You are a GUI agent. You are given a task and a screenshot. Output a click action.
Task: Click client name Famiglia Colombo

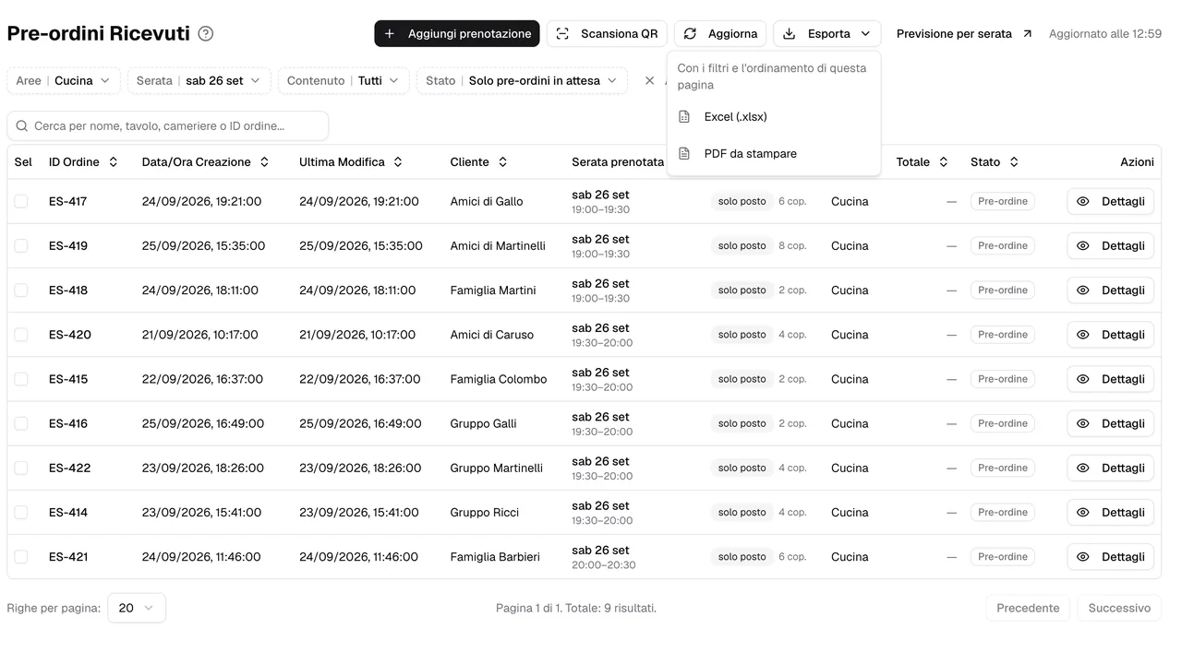[499, 379]
